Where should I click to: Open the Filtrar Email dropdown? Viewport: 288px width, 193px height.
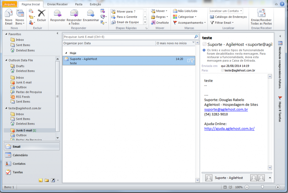pyautogui.click(x=222, y=23)
